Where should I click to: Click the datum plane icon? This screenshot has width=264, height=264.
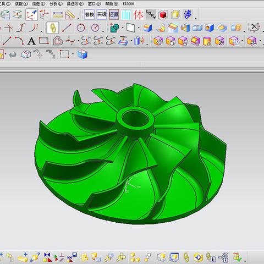(x=131, y=28)
